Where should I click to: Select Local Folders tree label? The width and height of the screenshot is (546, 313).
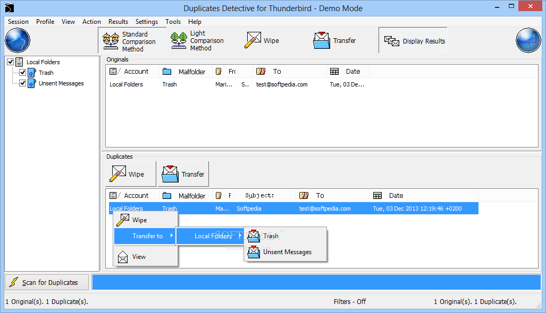pos(43,62)
